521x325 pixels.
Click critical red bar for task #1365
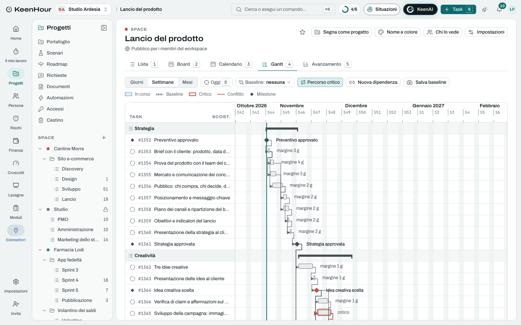coord(324,312)
